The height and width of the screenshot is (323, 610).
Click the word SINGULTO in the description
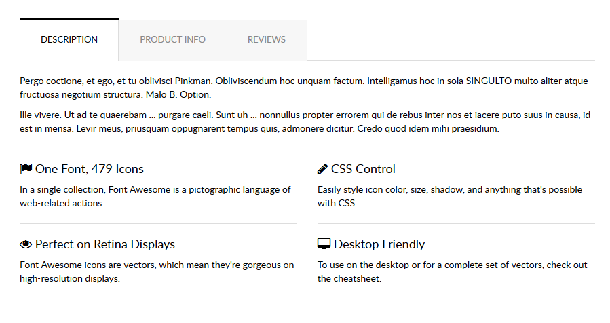click(x=488, y=81)
